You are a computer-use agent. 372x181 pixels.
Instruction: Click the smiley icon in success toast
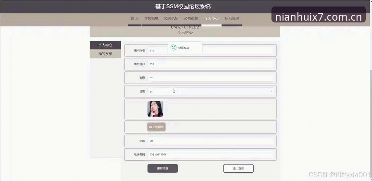pos(174,47)
